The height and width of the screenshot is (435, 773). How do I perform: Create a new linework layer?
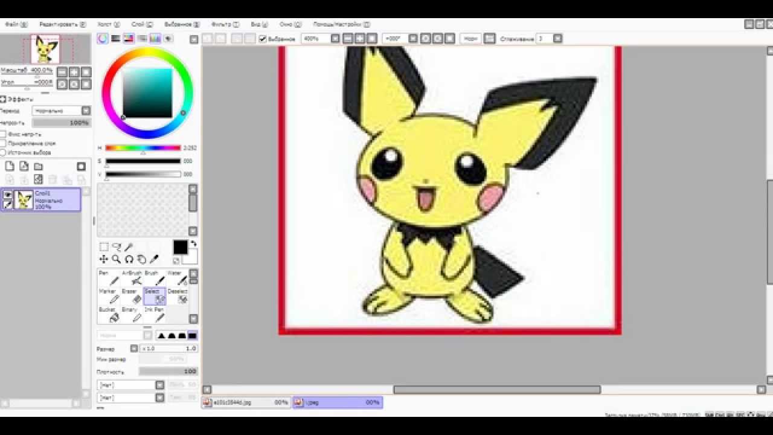(24, 166)
